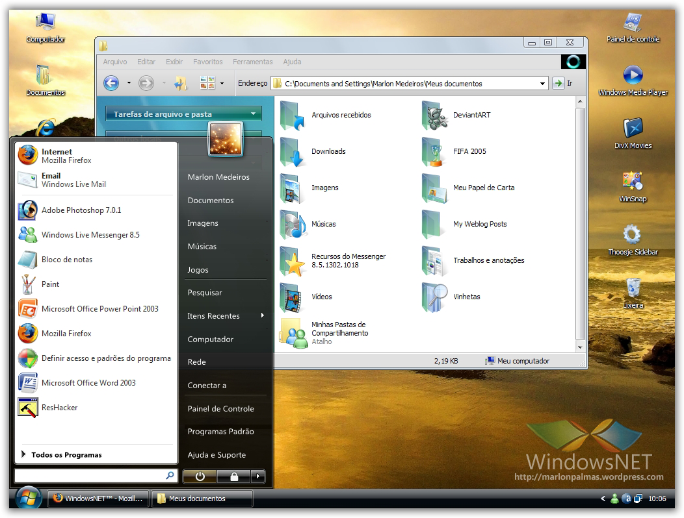Open the Exibir menu
The height and width of the screenshot is (518, 684).
(174, 61)
